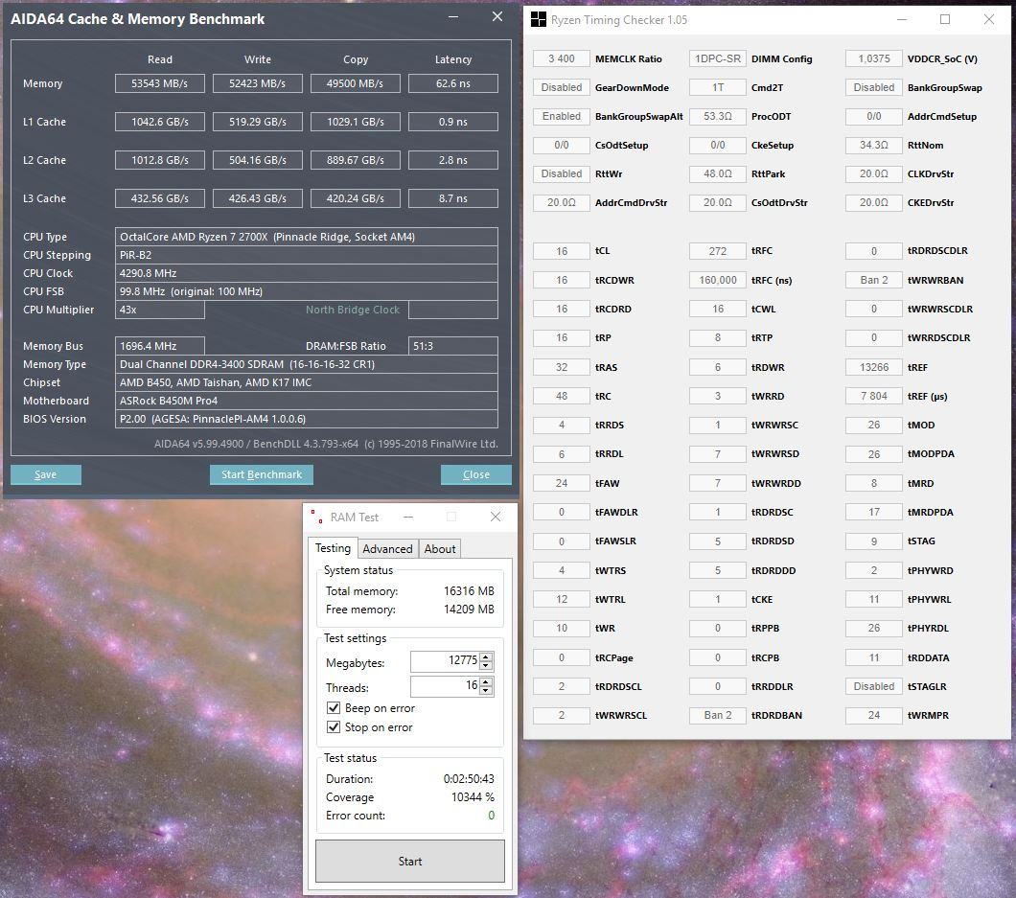Click the Ryzen Timing Checker window icon
This screenshot has width=1016, height=898.
[x=538, y=19]
